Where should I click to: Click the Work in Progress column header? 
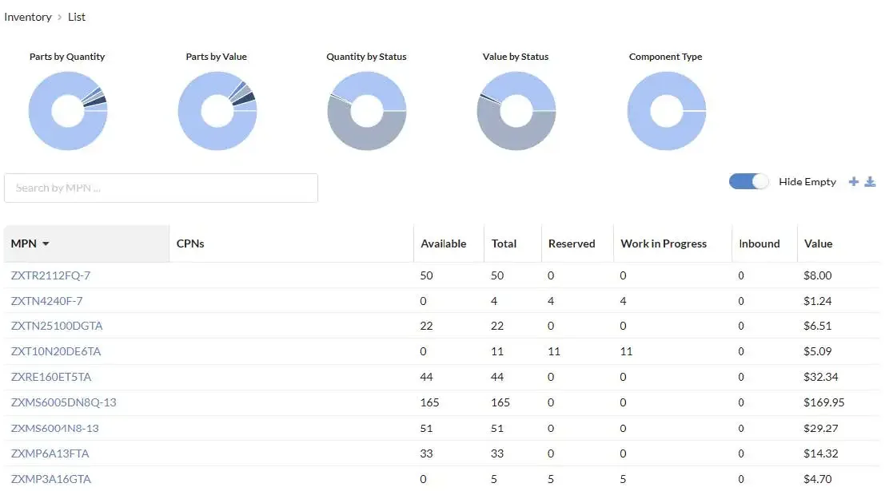pos(664,244)
